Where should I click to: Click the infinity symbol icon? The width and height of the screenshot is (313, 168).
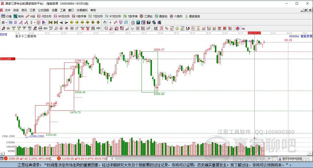click(243, 28)
